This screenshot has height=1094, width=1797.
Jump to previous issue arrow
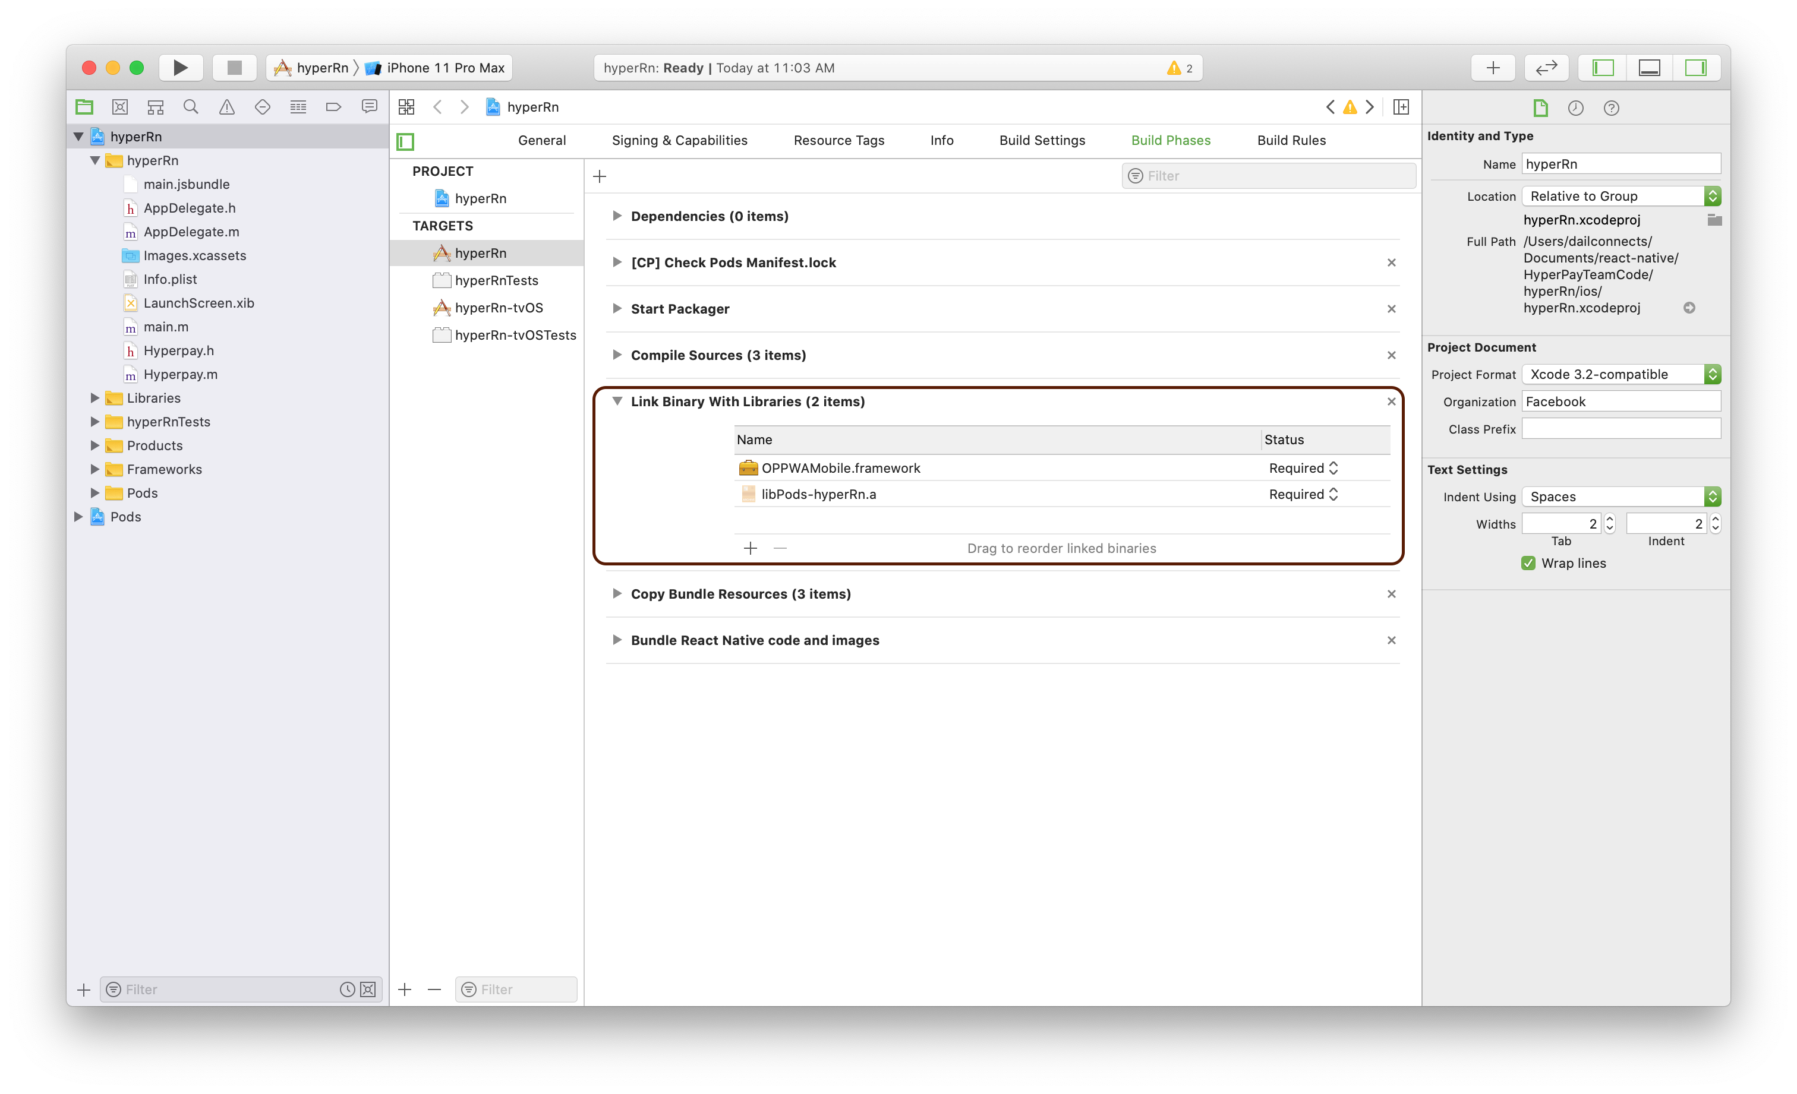pyautogui.click(x=1331, y=107)
